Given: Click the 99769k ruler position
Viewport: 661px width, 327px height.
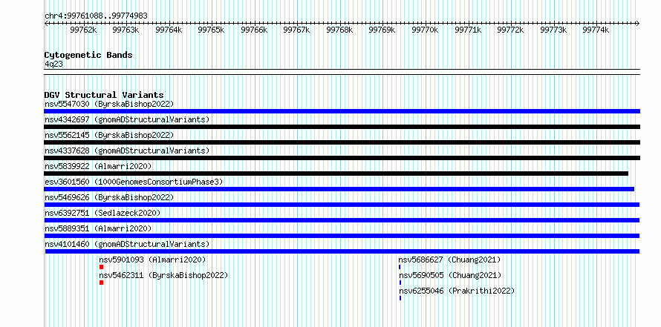Looking at the screenshot, I should 382,30.
